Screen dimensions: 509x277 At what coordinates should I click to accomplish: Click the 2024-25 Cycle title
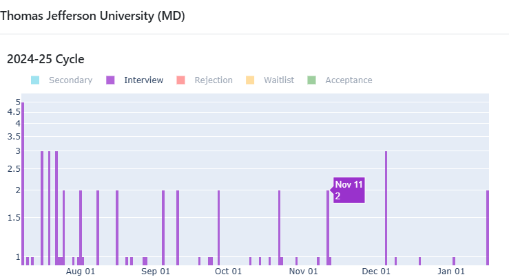tap(45, 59)
